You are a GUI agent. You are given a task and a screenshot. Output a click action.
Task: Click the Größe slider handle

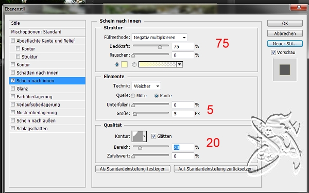tap(135, 114)
